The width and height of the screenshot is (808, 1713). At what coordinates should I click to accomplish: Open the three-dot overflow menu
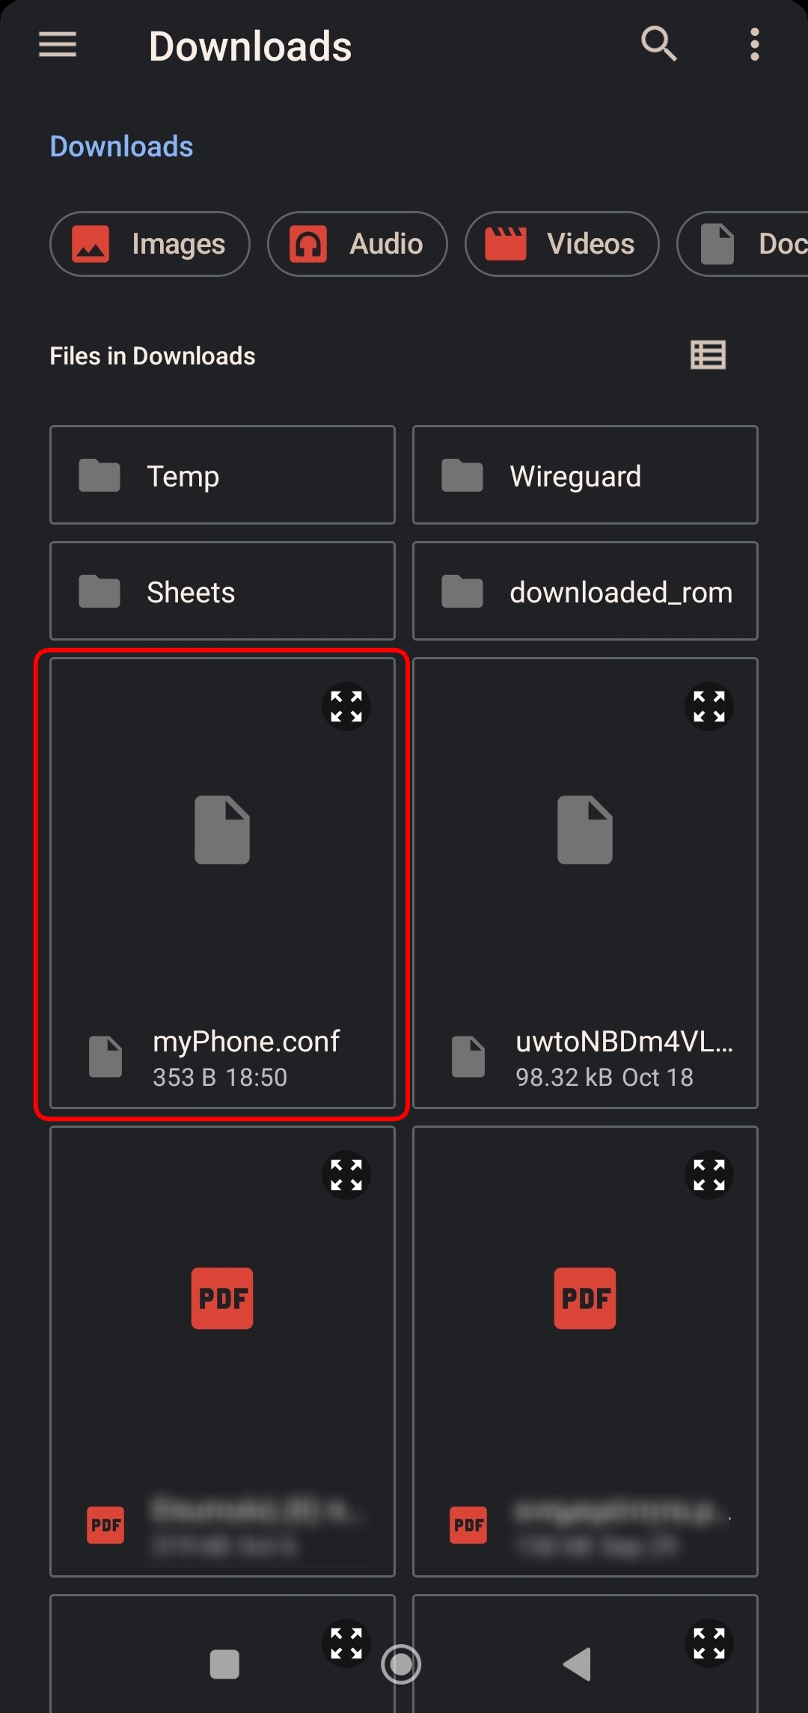point(754,45)
